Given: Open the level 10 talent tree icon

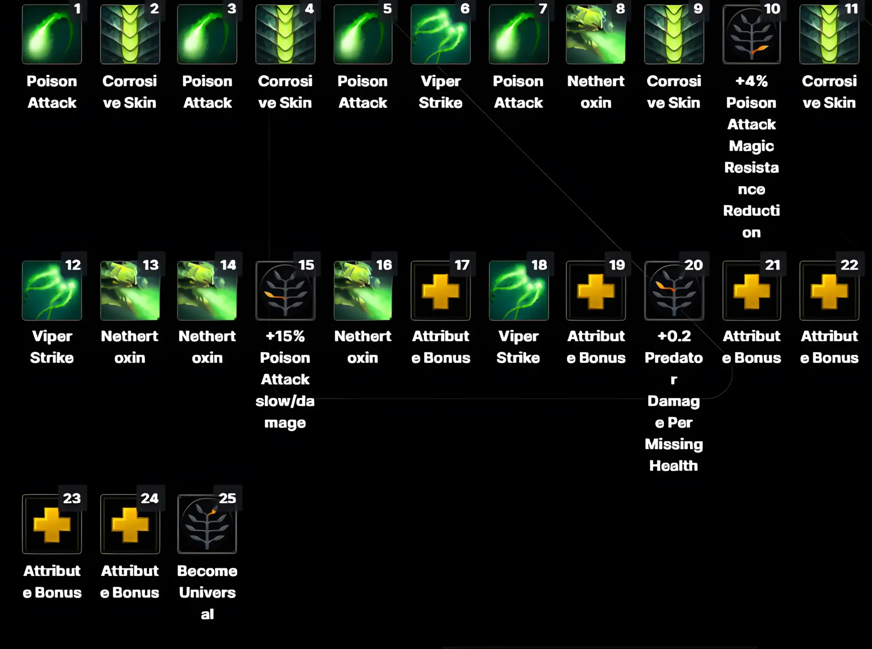Looking at the screenshot, I should pos(751,34).
